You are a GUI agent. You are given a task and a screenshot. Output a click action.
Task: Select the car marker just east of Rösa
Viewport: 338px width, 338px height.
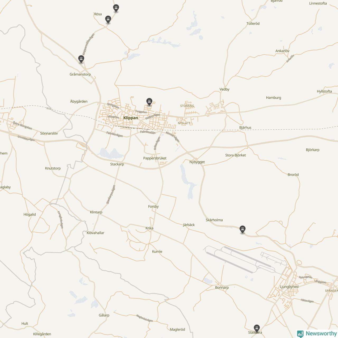[108, 19]
